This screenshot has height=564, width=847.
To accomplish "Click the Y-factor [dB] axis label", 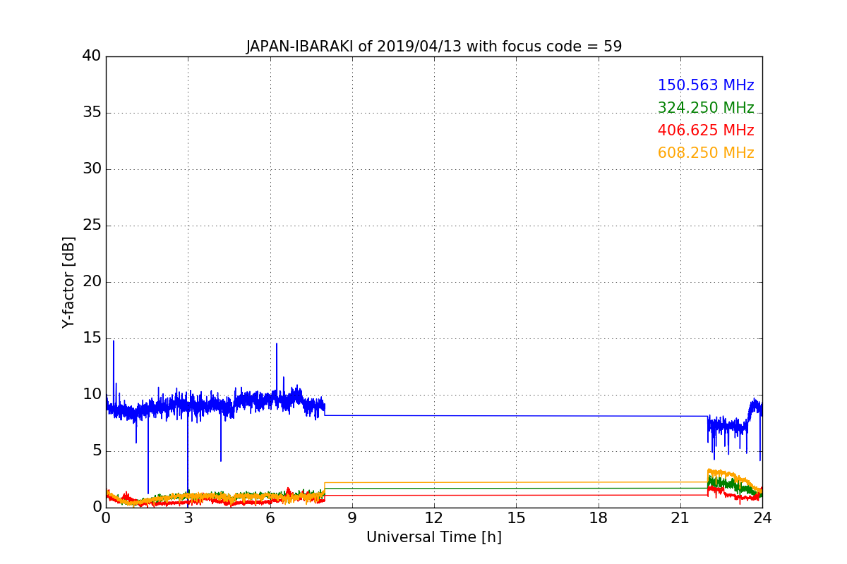I will [68, 282].
